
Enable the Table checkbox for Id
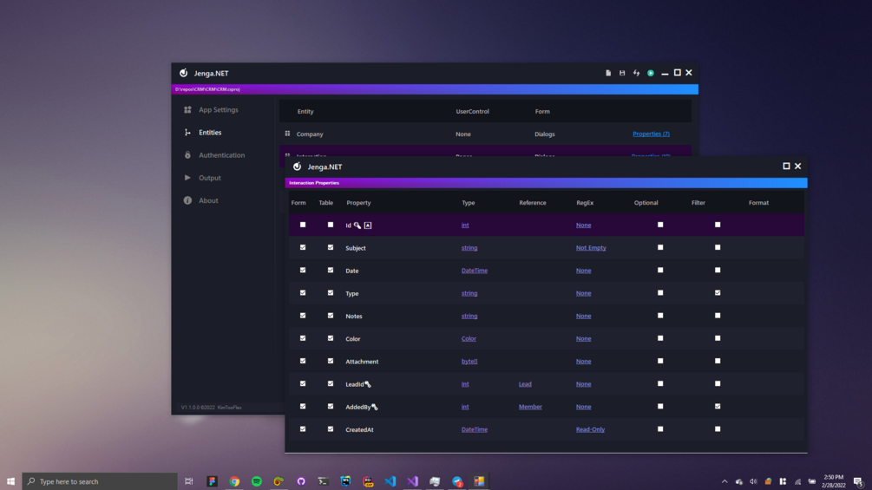tap(331, 225)
